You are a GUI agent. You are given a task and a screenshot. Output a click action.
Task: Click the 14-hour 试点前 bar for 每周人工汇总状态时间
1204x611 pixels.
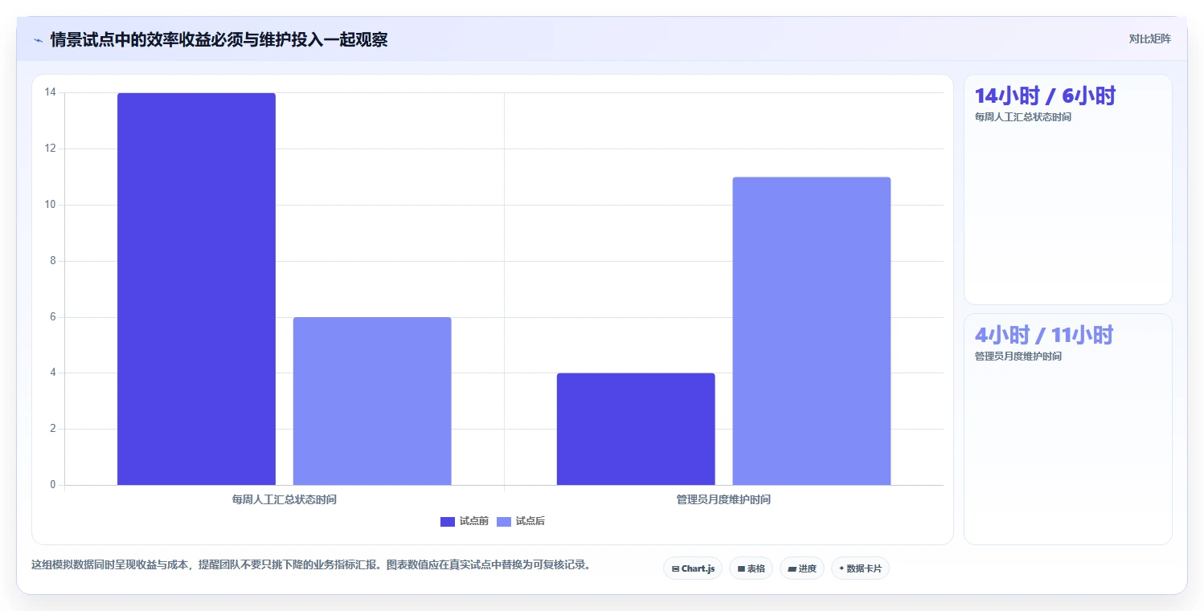point(196,289)
